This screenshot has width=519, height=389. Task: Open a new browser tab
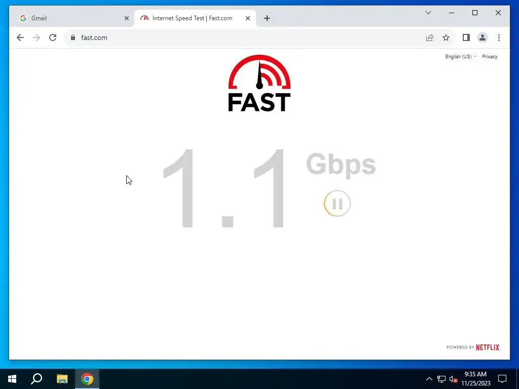pyautogui.click(x=267, y=18)
